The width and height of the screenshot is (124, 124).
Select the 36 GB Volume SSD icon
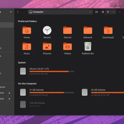(85, 92)
